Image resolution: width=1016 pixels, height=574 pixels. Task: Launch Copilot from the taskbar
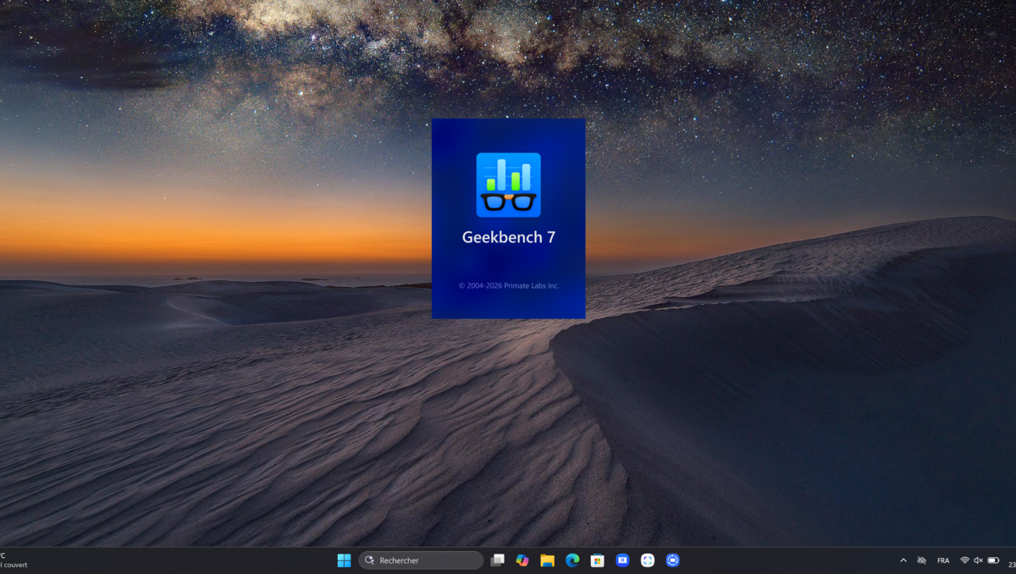tap(522, 560)
